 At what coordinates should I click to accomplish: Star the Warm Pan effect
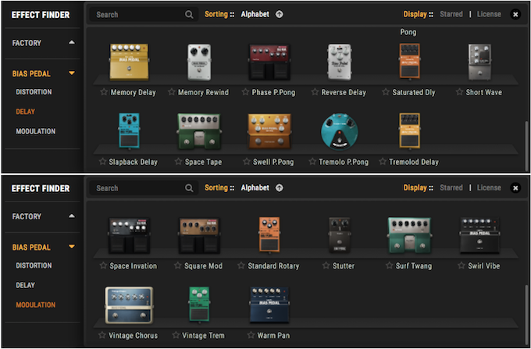click(x=251, y=336)
